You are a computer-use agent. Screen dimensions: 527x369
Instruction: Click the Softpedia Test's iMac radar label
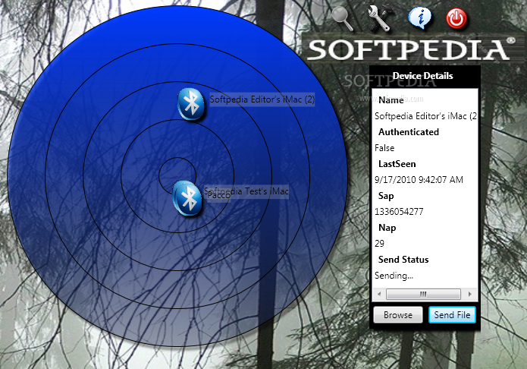click(x=246, y=191)
